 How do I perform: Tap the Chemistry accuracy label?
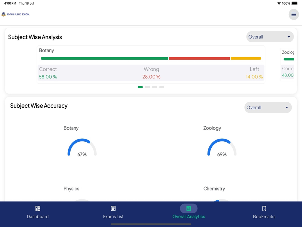point(214,189)
